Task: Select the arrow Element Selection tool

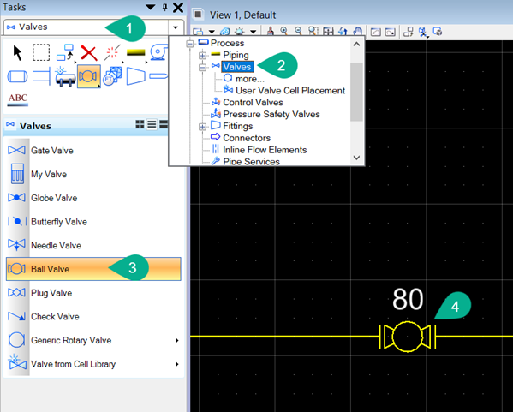Action: tap(17, 53)
